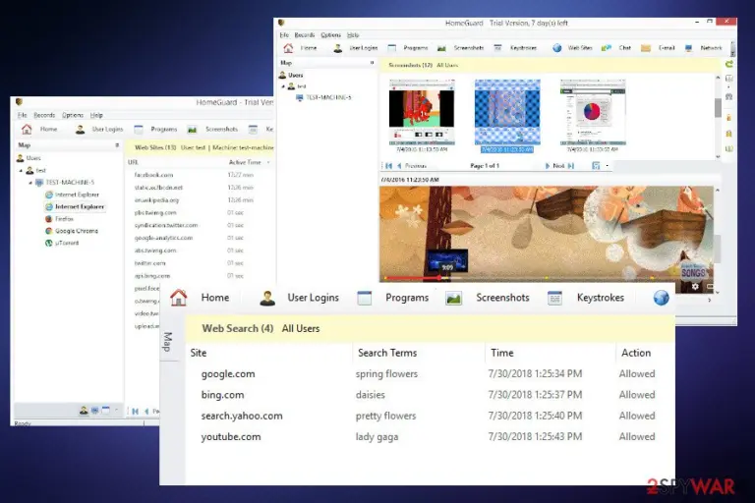Viewport: 755px width, 503px height.
Task: Open Email in the Screenshots window toolbar
Action: click(658, 48)
